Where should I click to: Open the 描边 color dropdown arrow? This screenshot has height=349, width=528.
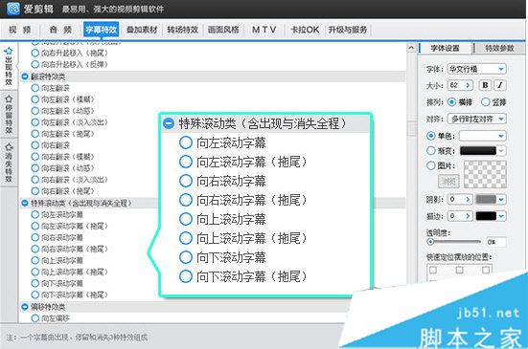(x=501, y=216)
